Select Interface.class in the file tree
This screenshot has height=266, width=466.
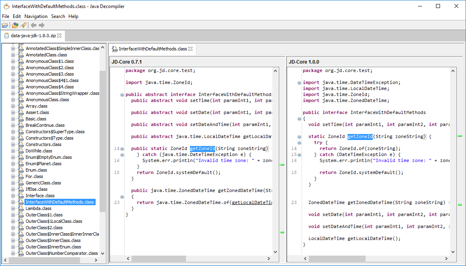[40, 196]
